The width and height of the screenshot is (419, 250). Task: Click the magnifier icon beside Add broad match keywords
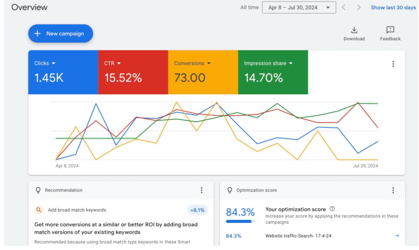[39, 210]
